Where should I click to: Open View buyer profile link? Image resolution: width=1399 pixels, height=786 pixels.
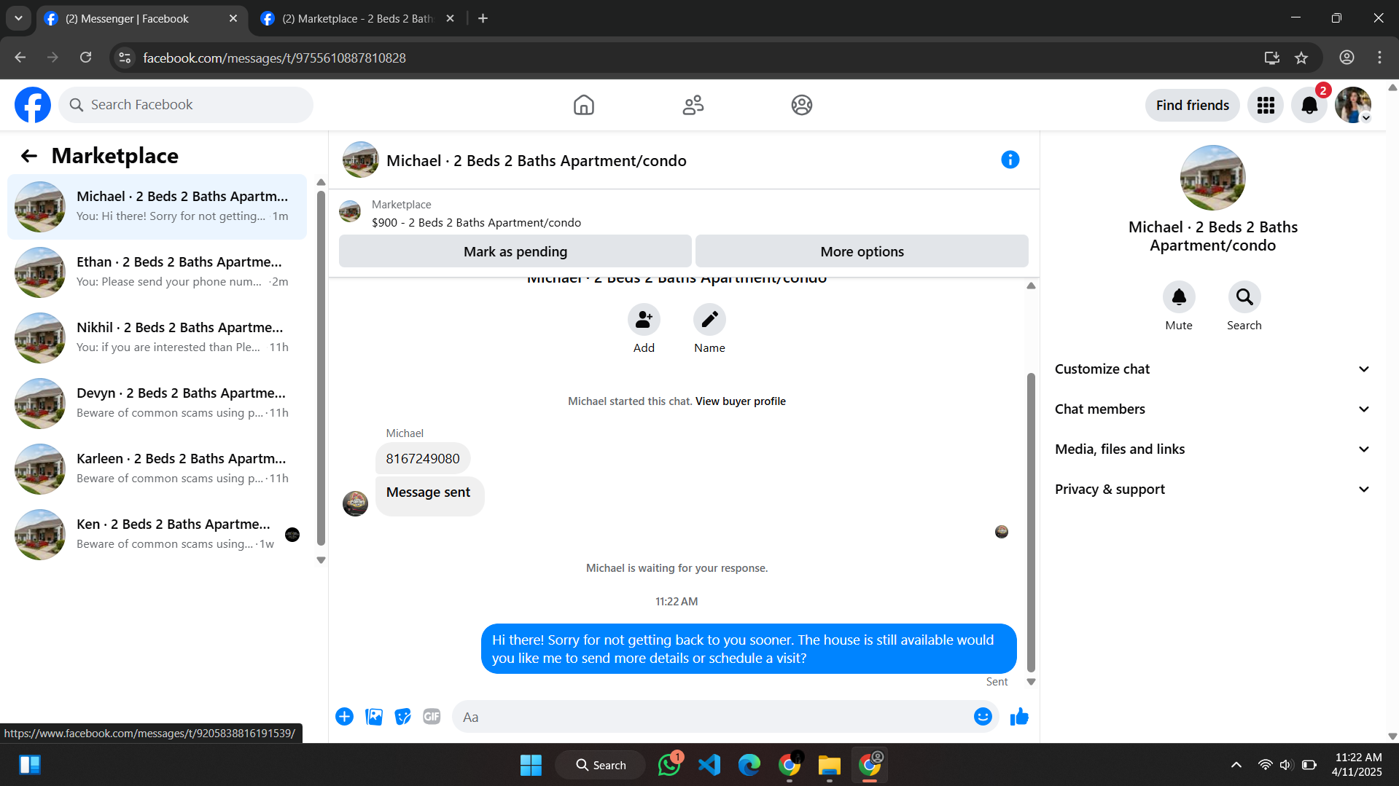tap(740, 401)
